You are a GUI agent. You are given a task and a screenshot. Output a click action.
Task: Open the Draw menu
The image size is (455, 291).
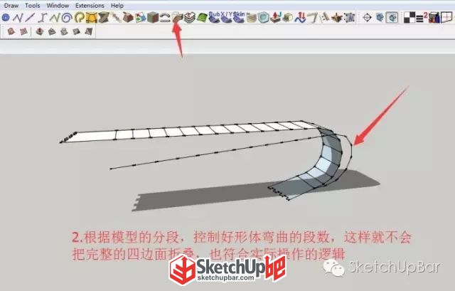11,6
